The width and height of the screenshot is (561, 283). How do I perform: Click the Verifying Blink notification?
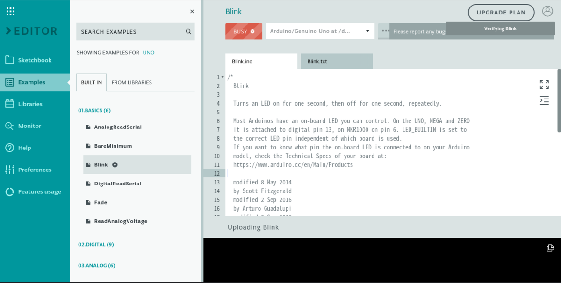(500, 28)
